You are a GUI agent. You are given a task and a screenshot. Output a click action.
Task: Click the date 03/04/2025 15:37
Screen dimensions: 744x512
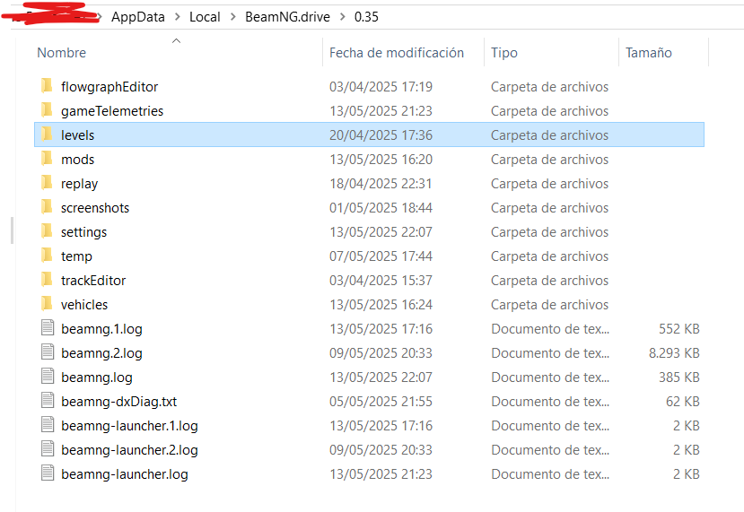[381, 280]
